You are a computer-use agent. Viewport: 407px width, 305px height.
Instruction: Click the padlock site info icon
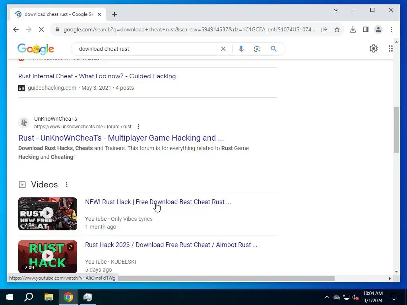(57, 29)
